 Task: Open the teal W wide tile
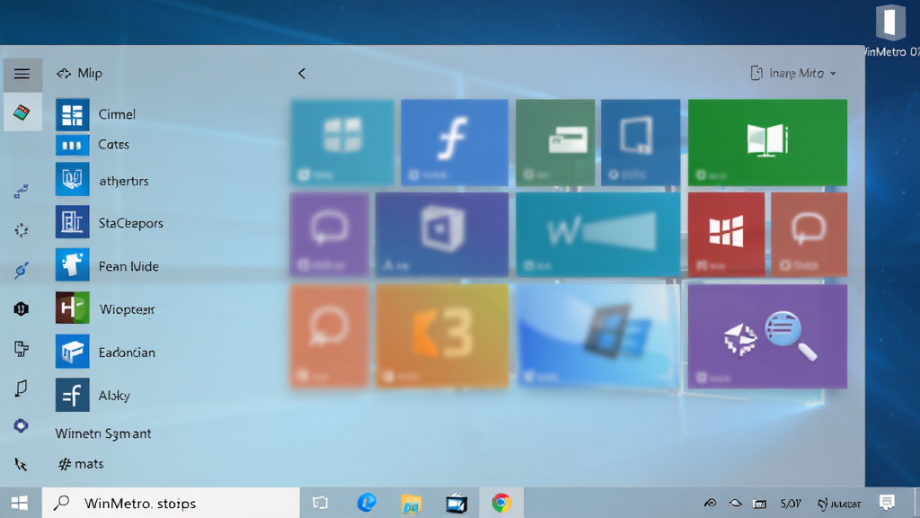(597, 235)
